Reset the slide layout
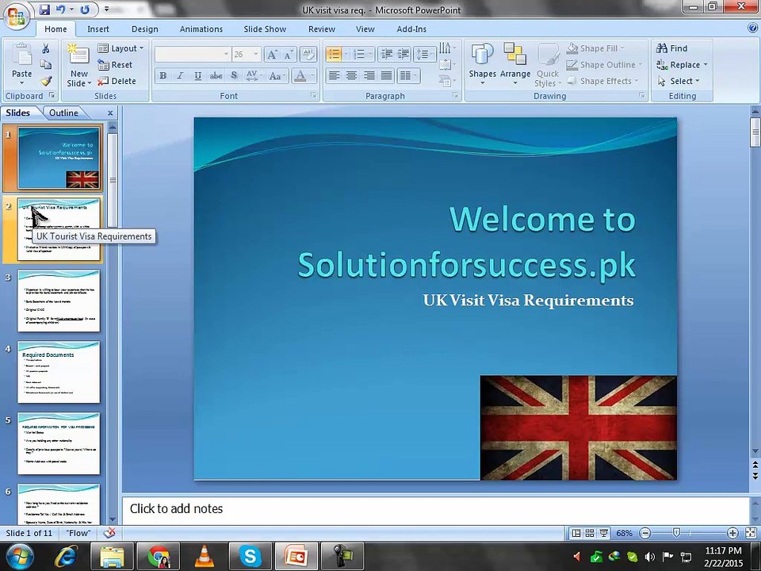761x571 pixels. (116, 64)
